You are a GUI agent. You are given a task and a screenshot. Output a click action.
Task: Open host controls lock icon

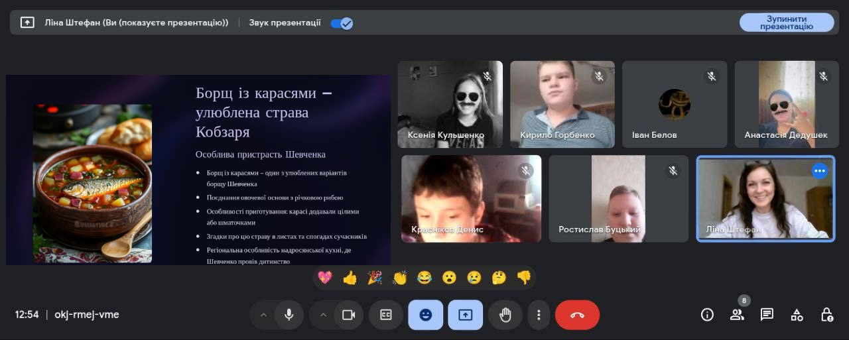[x=826, y=315]
